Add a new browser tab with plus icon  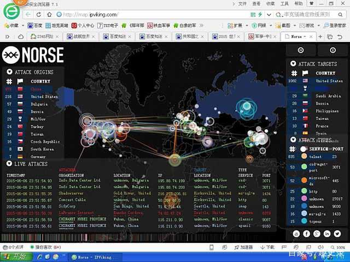[320, 37]
